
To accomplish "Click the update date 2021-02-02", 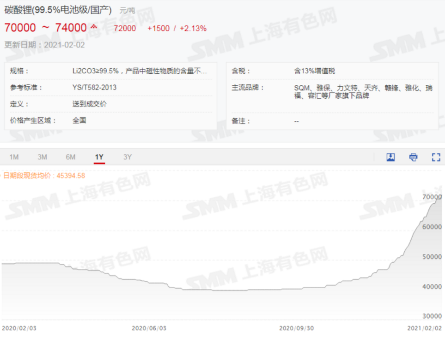I will 64,45.
